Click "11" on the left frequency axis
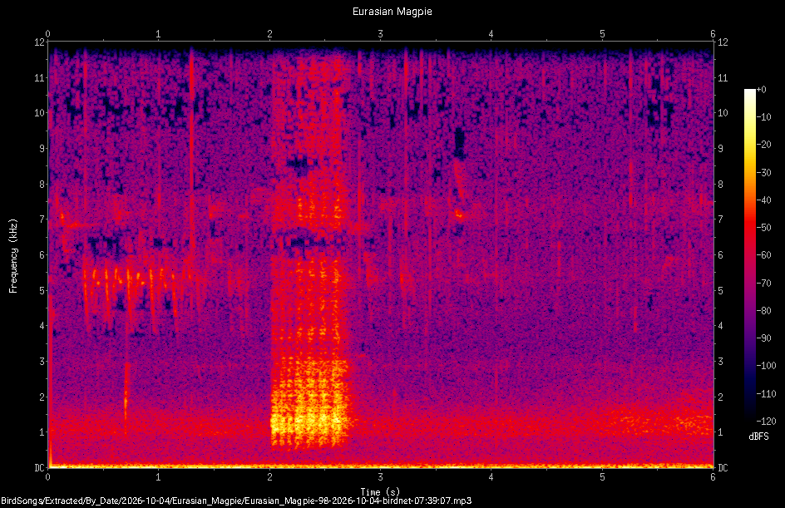The width and height of the screenshot is (785, 508). pos(40,77)
